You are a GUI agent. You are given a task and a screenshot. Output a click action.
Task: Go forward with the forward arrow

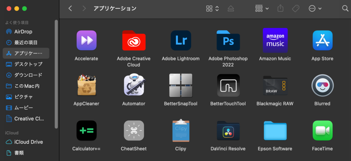tap(84, 9)
